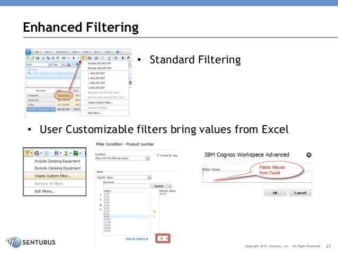The height and width of the screenshot is (253, 338).
Task: Click the Open folder icon in top toolbar
Action: pos(32,58)
